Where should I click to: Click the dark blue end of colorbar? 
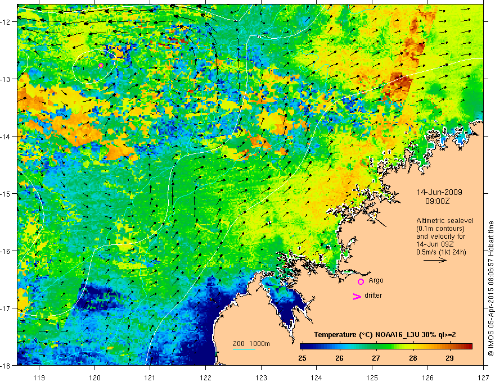click(304, 347)
